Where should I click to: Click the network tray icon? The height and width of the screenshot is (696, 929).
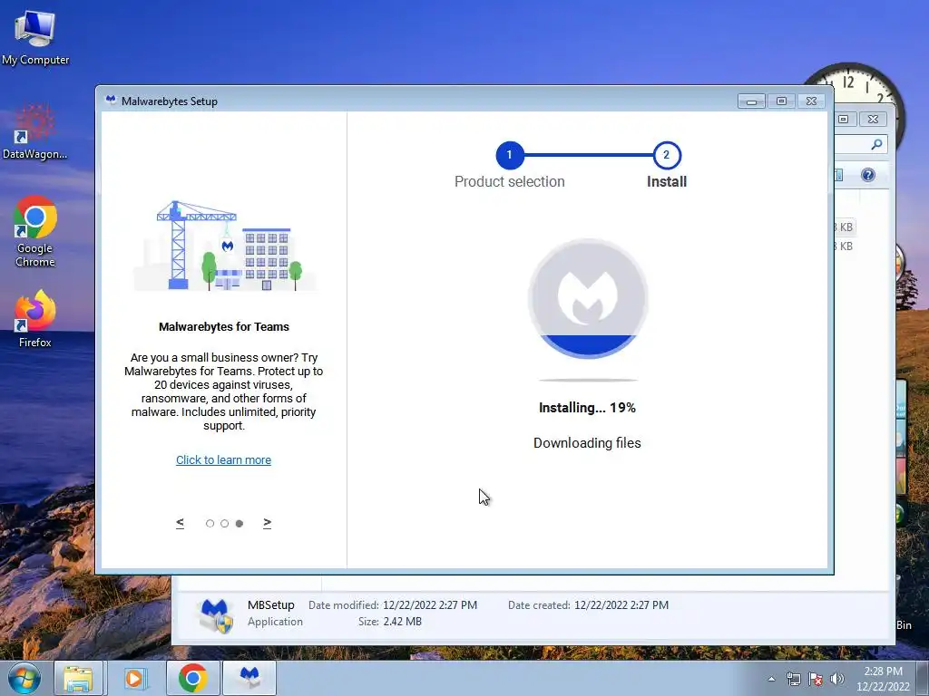pos(793,679)
